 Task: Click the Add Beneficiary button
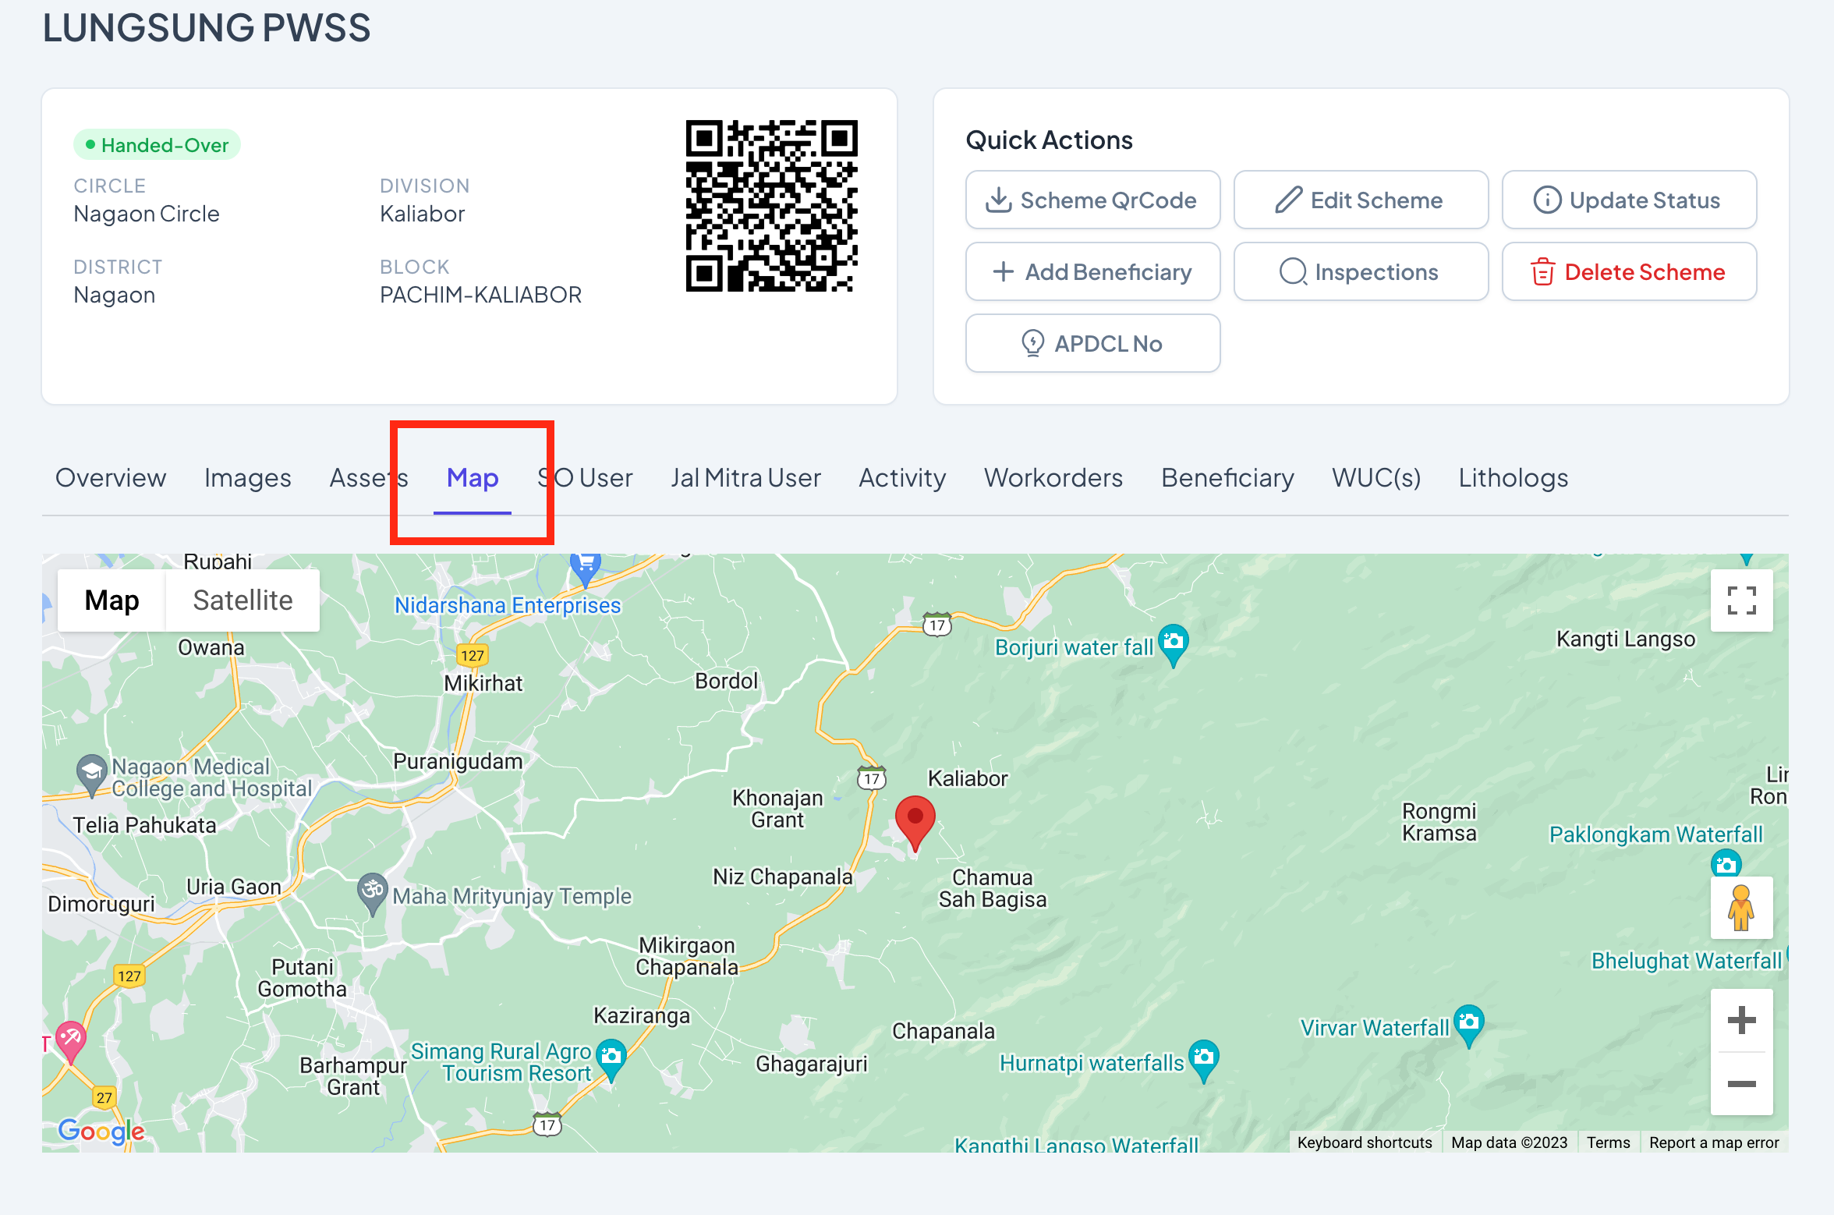[x=1092, y=272]
